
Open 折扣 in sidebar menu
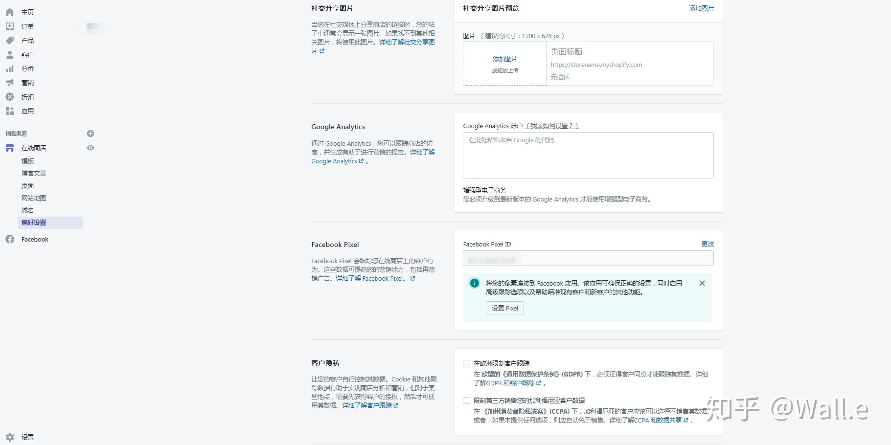tap(28, 97)
